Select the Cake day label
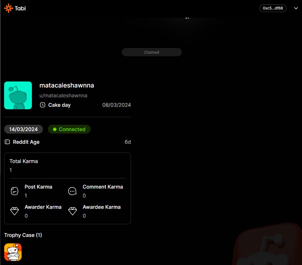The width and height of the screenshot is (302, 265). (59, 105)
